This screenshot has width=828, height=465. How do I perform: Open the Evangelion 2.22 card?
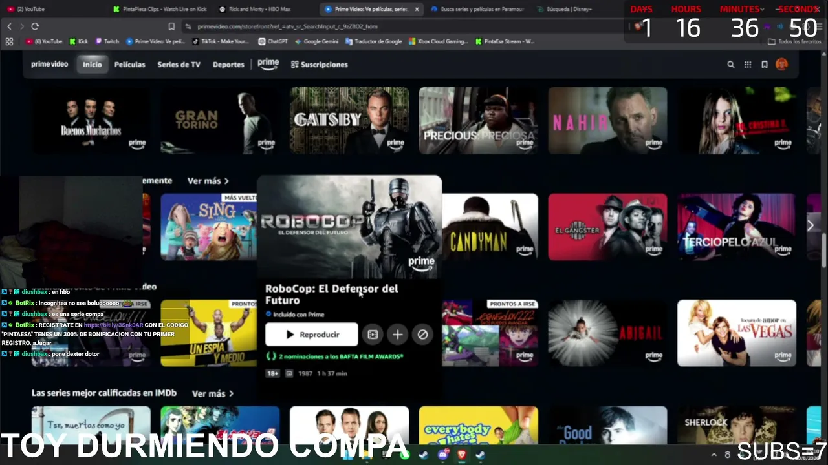[490, 333]
